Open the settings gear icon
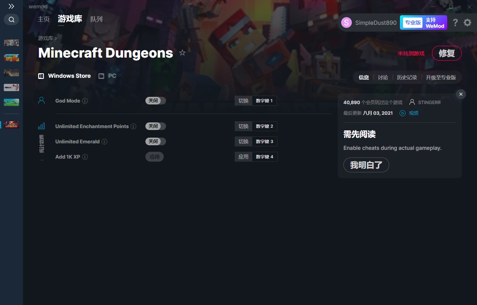The image size is (477, 305). tap(467, 23)
